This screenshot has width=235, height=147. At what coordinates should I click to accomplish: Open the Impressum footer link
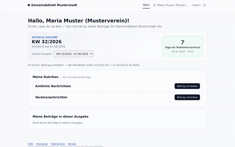pyautogui.click(x=42, y=144)
